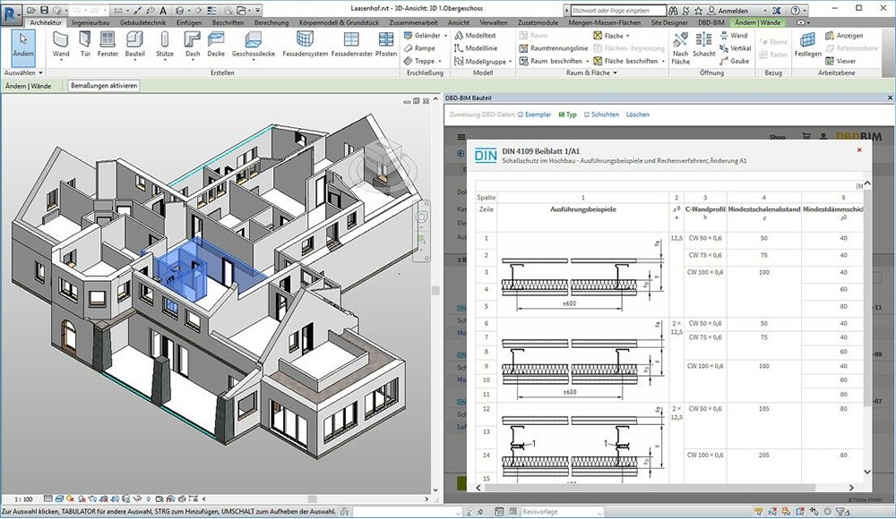Select Nach Fläche opening tool
Viewport: 896px width, 519px height.
coord(680,48)
